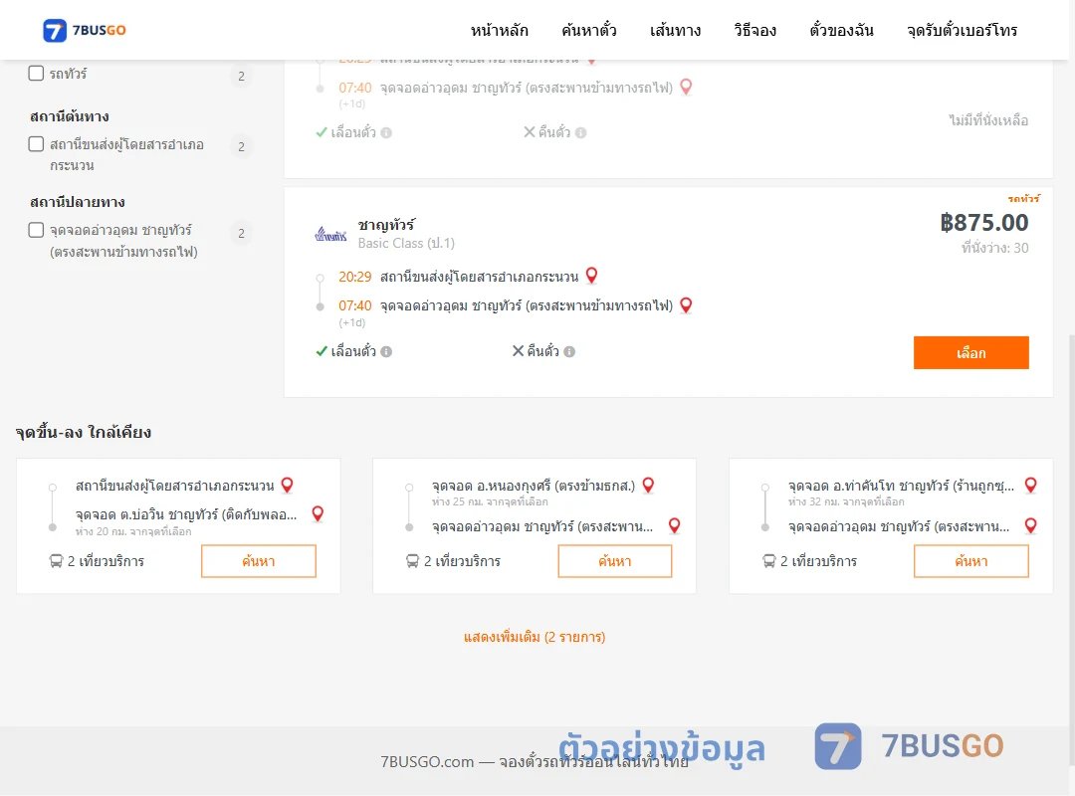Click the 7BUSGO logo in header

point(85,30)
